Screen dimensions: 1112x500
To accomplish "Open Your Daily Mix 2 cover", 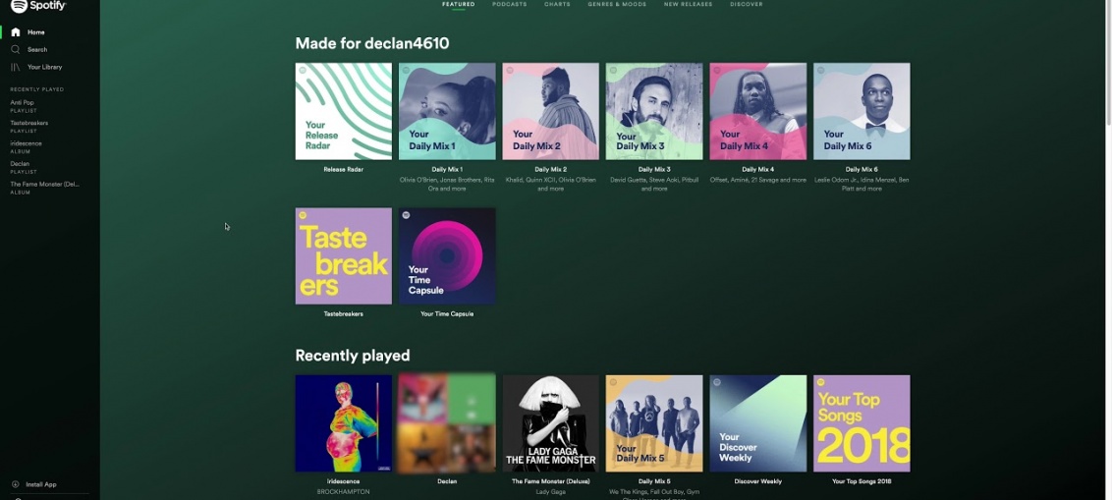I will pos(550,111).
